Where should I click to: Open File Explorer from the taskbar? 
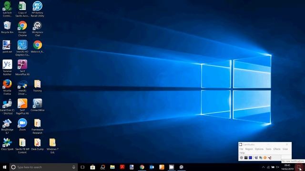coord(112,167)
